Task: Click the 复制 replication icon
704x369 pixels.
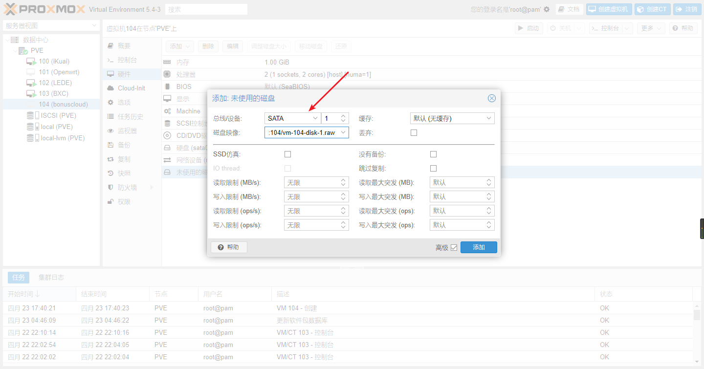Action: pyautogui.click(x=110, y=159)
